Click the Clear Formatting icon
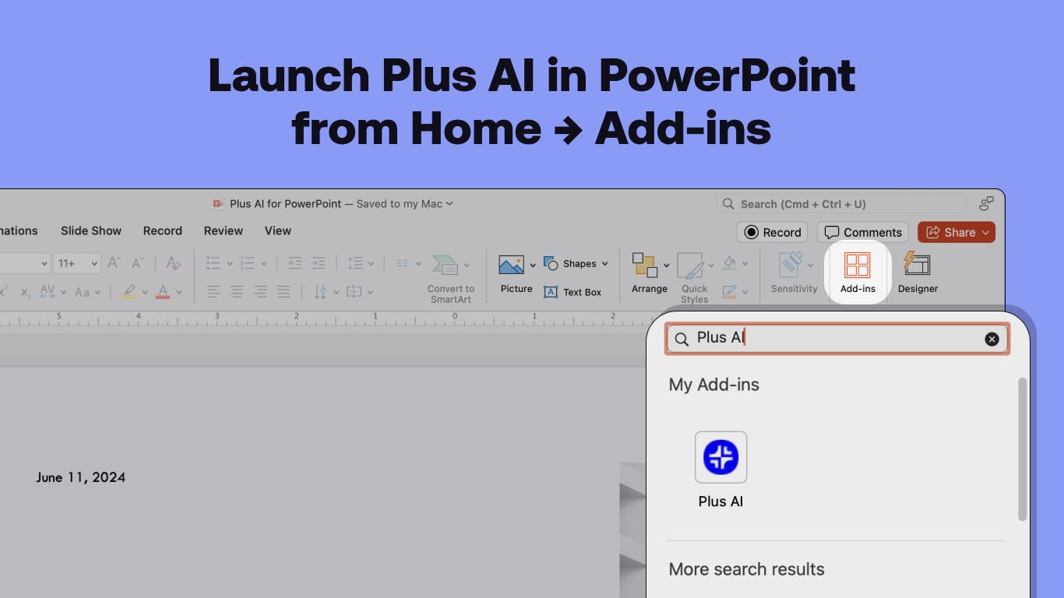This screenshot has height=598, width=1064. pos(173,263)
